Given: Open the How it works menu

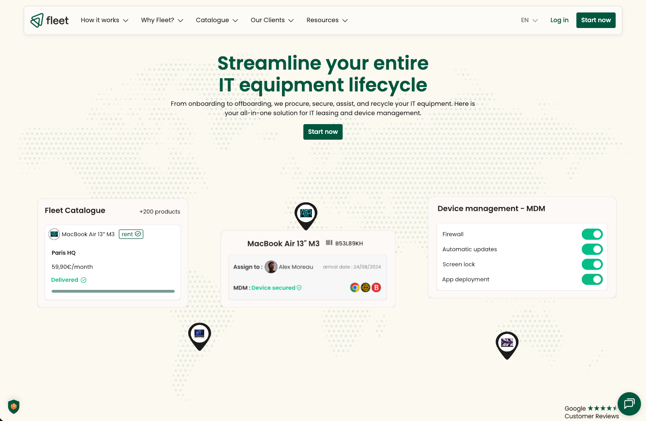Looking at the screenshot, I should point(104,20).
